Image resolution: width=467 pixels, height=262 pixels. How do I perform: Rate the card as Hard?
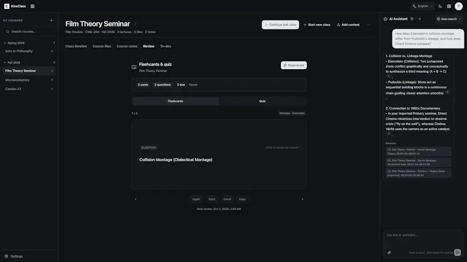coord(212,199)
